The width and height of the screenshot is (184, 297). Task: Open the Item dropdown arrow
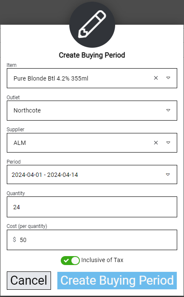(168, 78)
